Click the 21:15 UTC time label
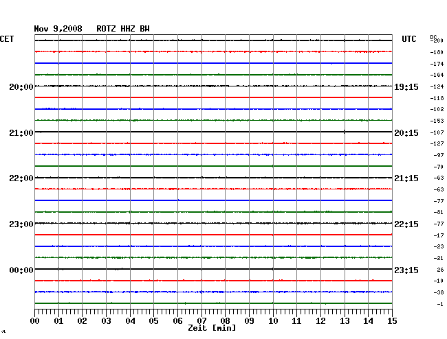Screen dimensions: 447x339 click(406, 178)
